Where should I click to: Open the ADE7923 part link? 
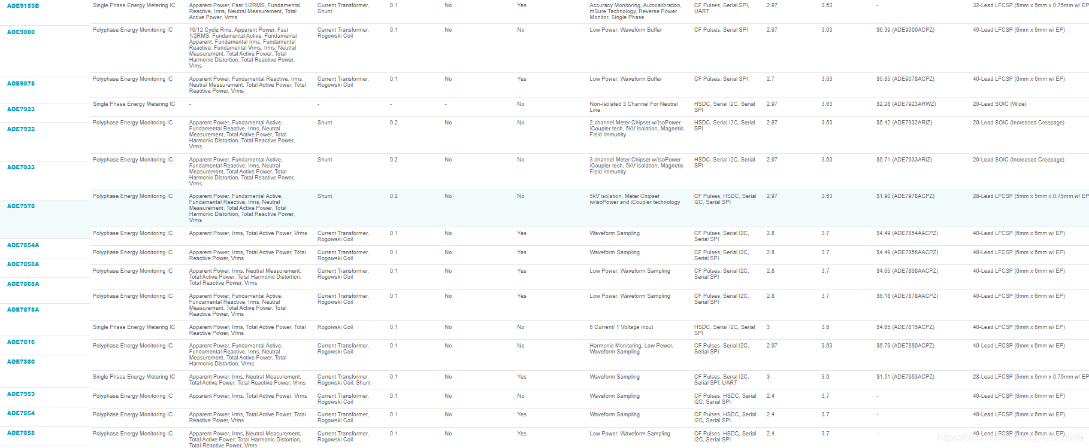[x=21, y=109]
